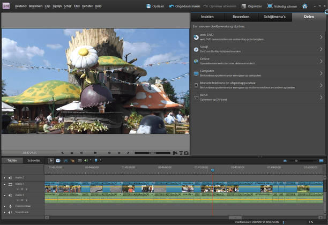The image size is (328, 225).
Task: Switch to Scènelijn view
Action: [33, 160]
